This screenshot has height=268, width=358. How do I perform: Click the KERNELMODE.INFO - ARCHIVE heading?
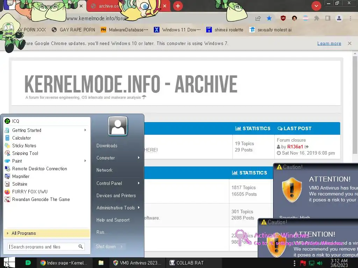[x=131, y=84]
